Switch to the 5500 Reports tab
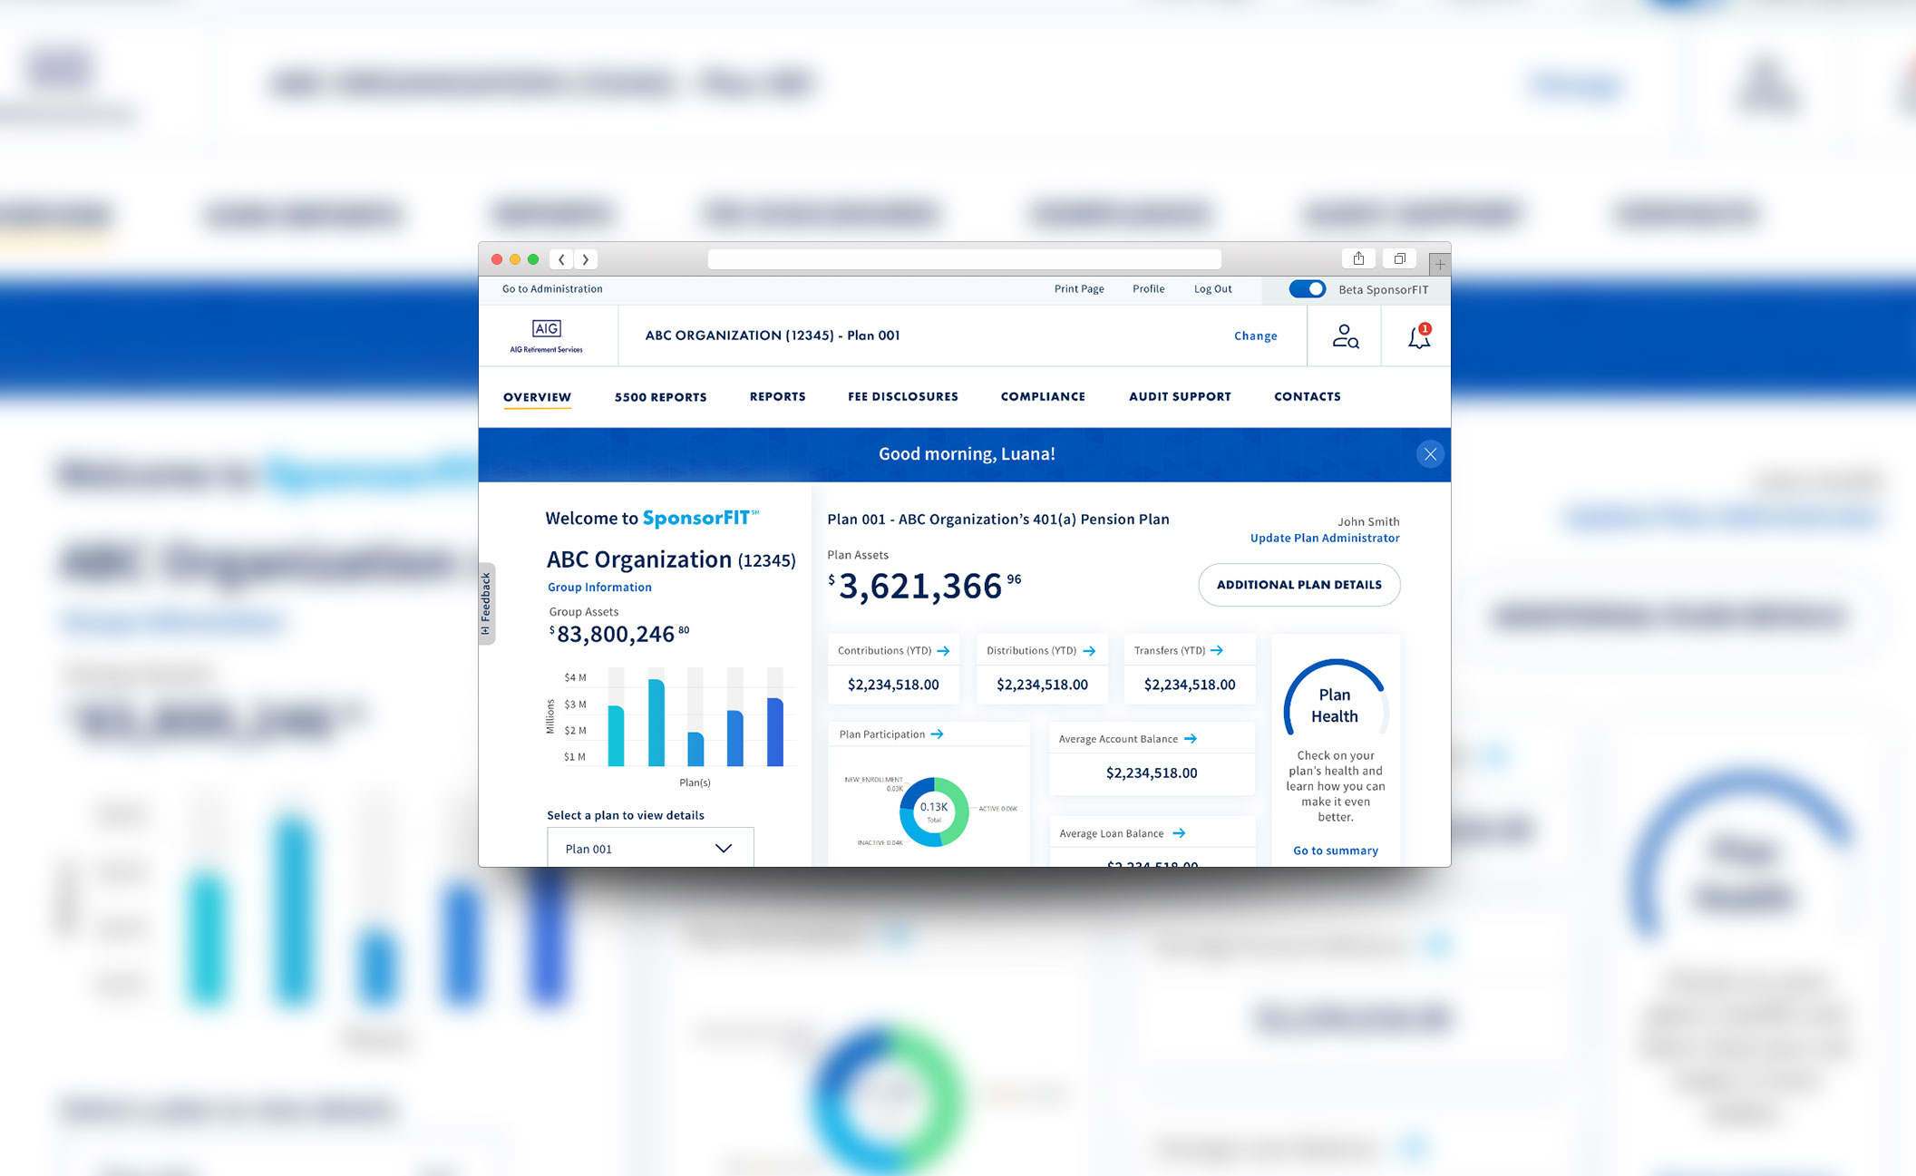The height and width of the screenshot is (1176, 1916). (660, 397)
